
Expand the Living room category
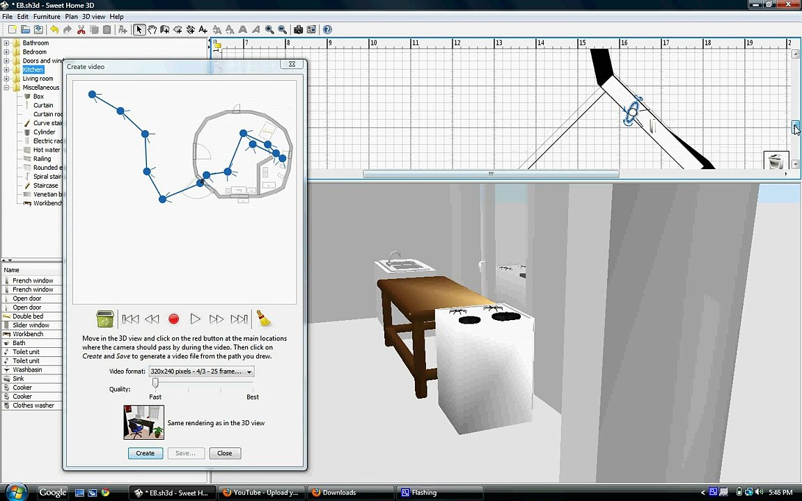pyautogui.click(x=6, y=79)
